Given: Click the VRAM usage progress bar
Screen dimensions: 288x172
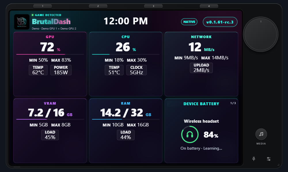Looking at the screenshot, I should click(50, 119).
